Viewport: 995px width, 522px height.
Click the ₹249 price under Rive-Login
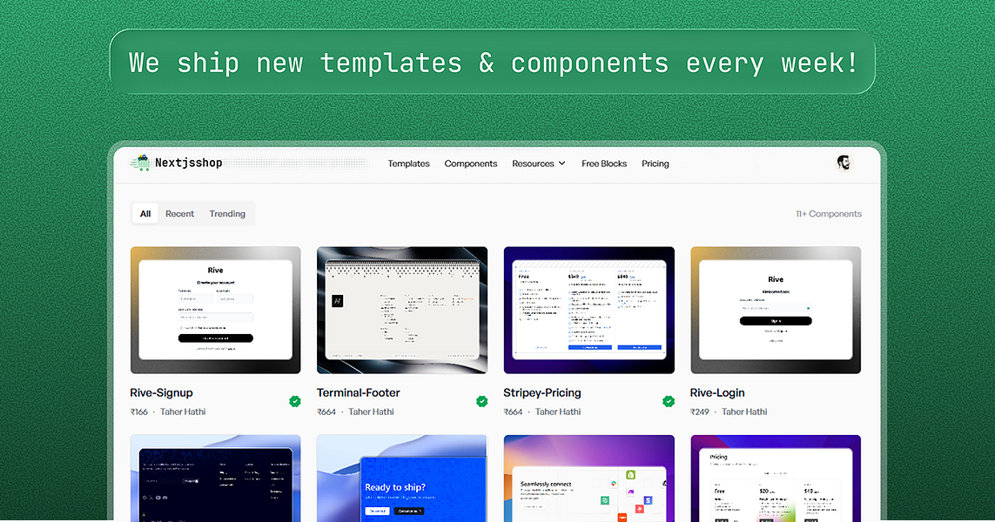coord(700,412)
